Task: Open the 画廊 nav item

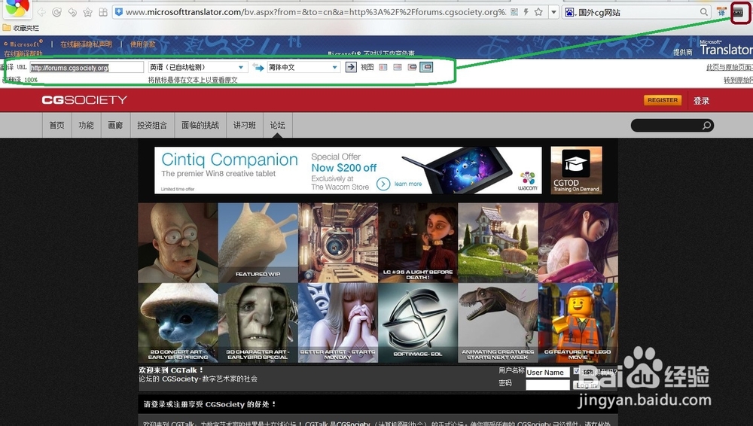Action: click(x=115, y=126)
